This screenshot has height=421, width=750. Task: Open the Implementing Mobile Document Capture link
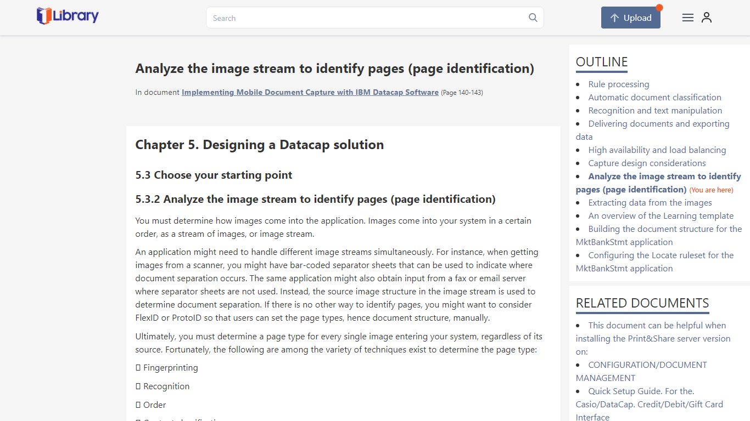pyautogui.click(x=310, y=92)
